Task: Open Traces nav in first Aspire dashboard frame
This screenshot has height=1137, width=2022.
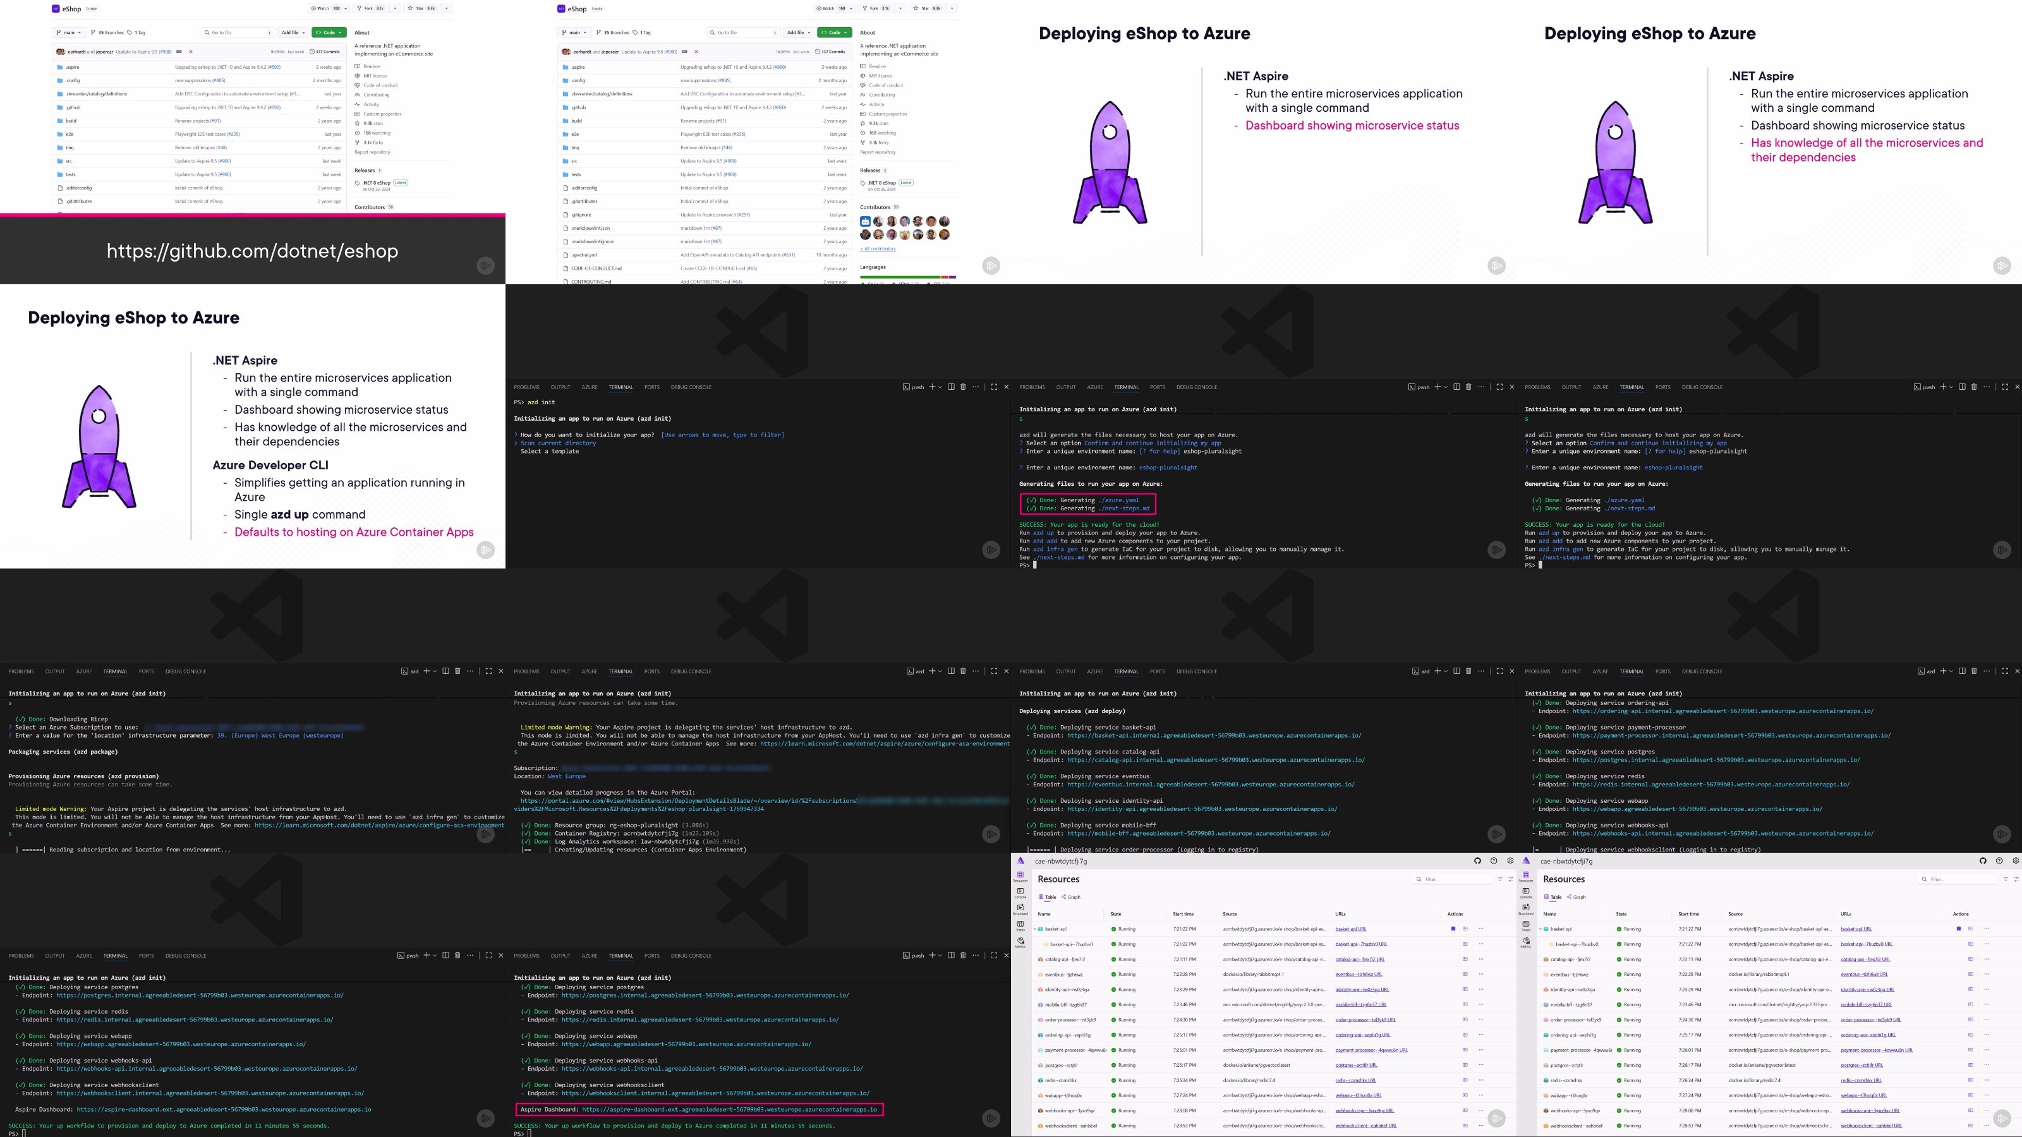Action: click(x=1020, y=926)
